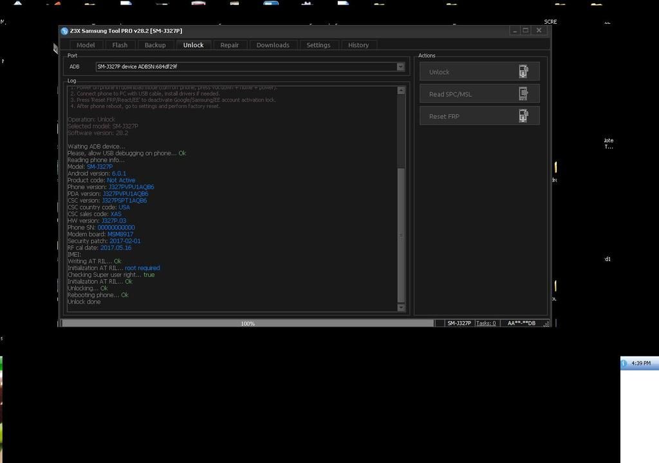Click the phone icon on the Unlock button
This screenshot has height=463, width=659.
click(x=523, y=71)
